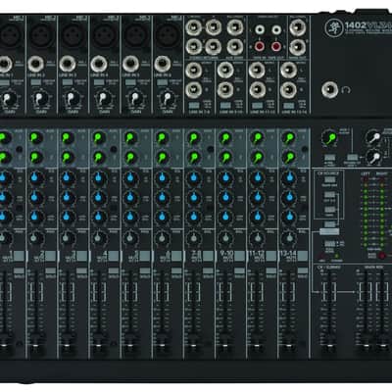Solo channel 6
Screen dimensions: 392x392
click(x=176, y=270)
